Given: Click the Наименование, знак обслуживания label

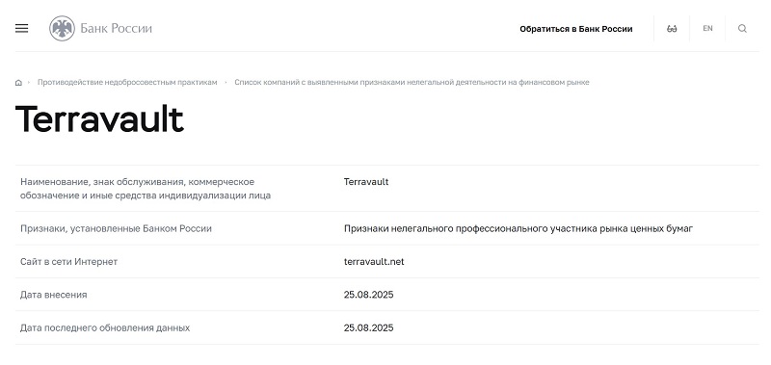Looking at the screenshot, I should [146, 189].
